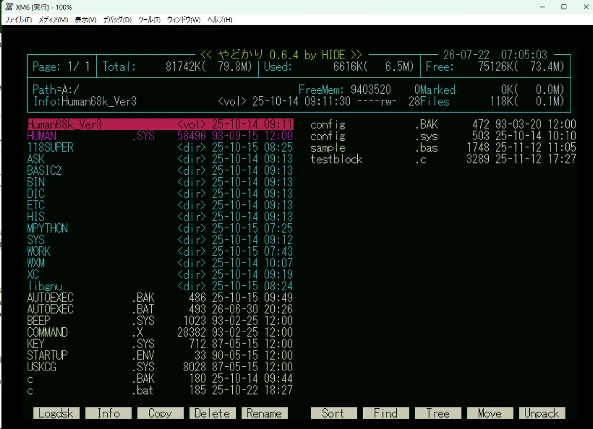Click the Page: 1/ 1 indicator
The width and height of the screenshot is (593, 429).
(61, 67)
